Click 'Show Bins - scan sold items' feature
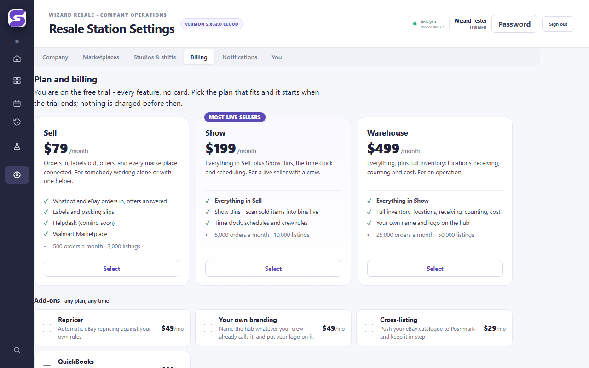 266,212
